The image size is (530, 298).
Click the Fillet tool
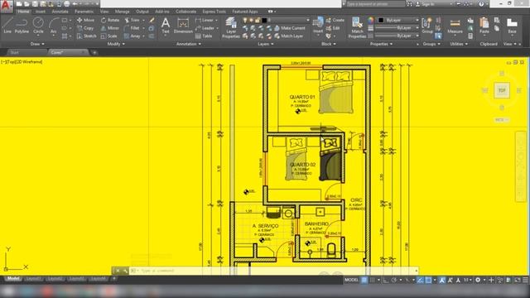click(132, 28)
